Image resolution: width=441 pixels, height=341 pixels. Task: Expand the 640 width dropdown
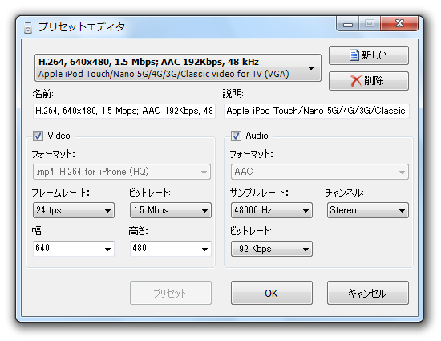74,249
